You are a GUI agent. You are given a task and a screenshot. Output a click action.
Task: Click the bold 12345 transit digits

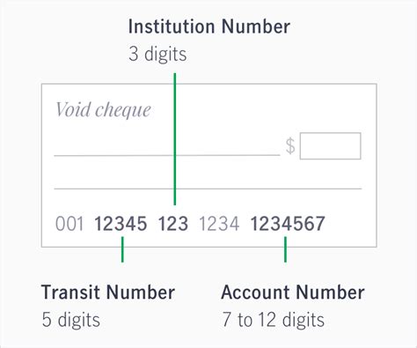tap(121, 224)
